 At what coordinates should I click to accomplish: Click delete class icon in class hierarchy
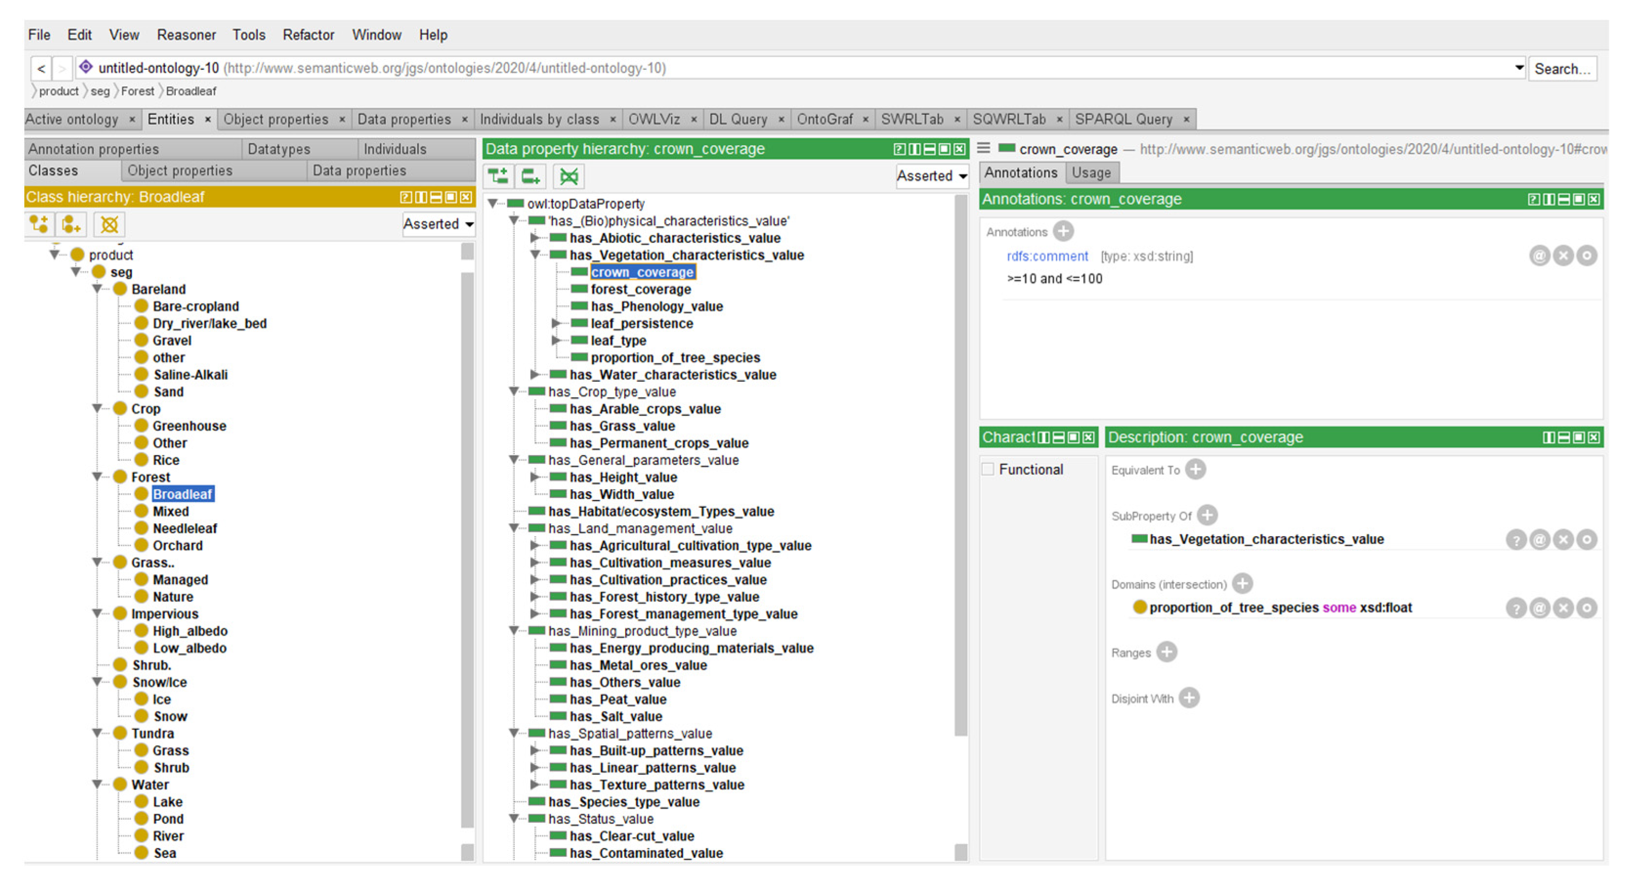(109, 224)
